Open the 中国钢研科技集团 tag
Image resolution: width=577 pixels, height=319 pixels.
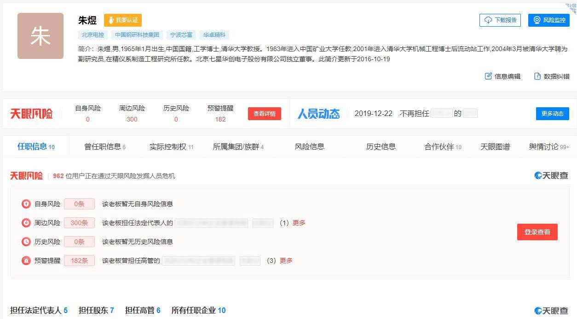tap(137, 35)
